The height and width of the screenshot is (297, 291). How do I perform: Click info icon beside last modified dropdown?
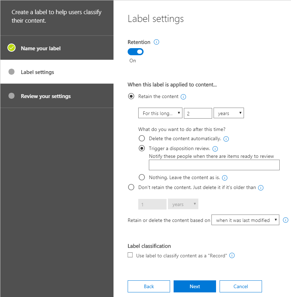pos(286,220)
